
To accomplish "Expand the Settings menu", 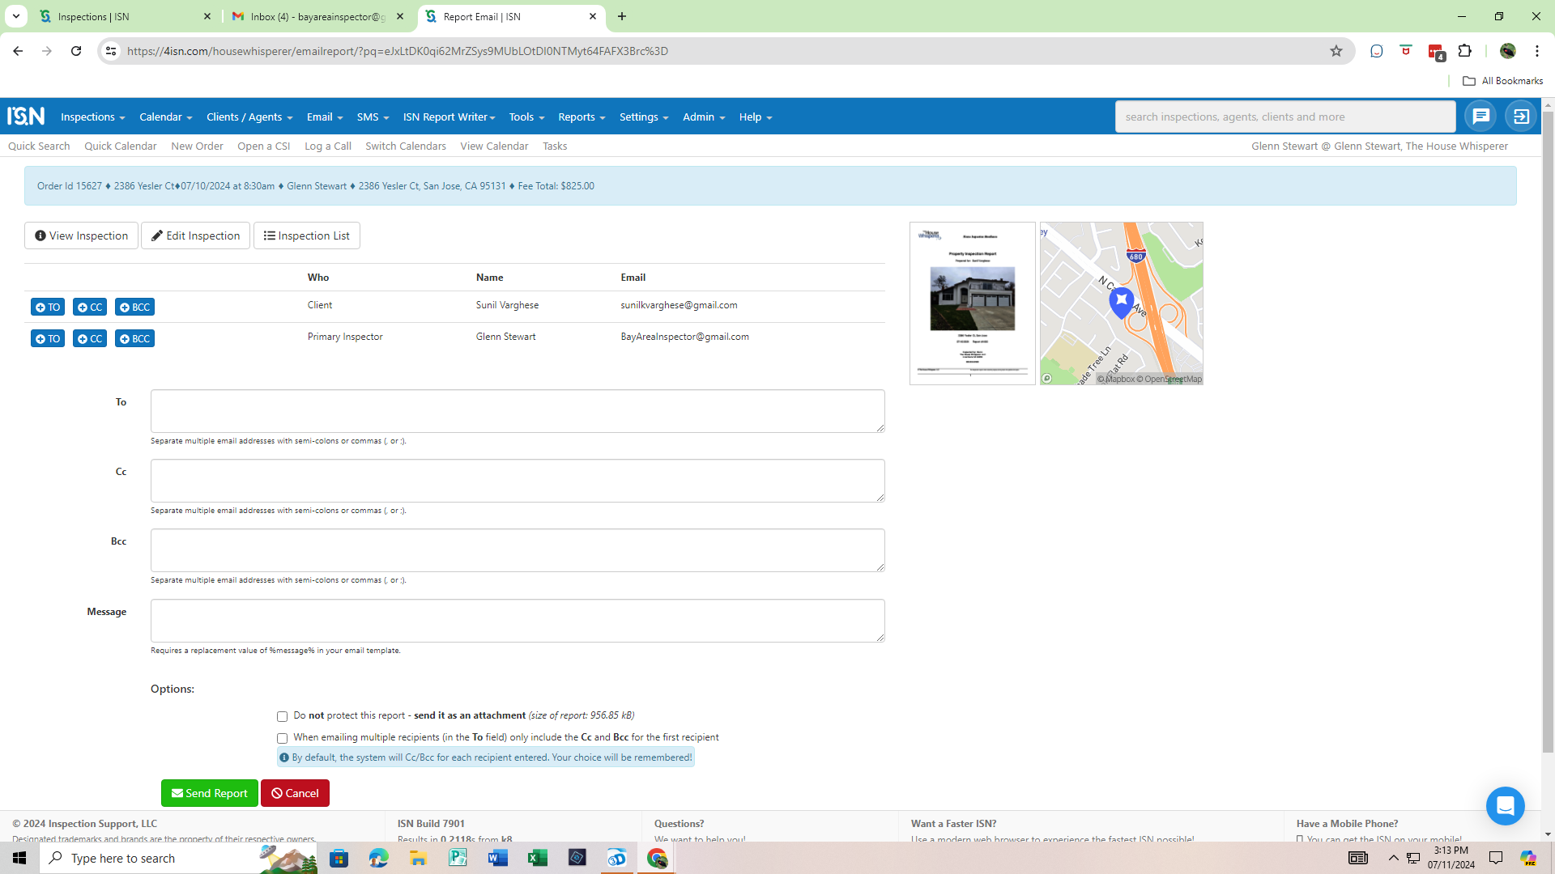I will point(644,117).
